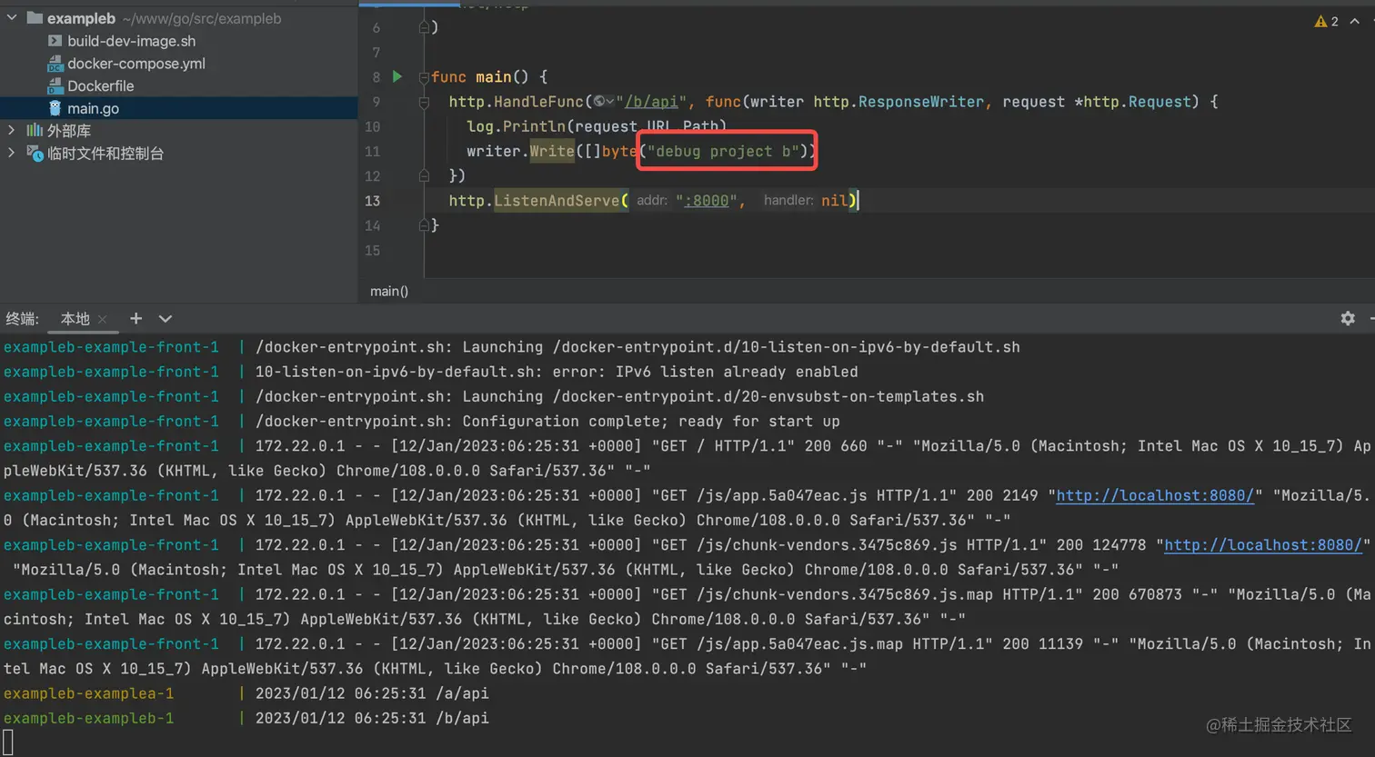This screenshot has height=757, width=1375.
Task: Click the 临时文件和控制台 scratches icon
Action: point(35,153)
